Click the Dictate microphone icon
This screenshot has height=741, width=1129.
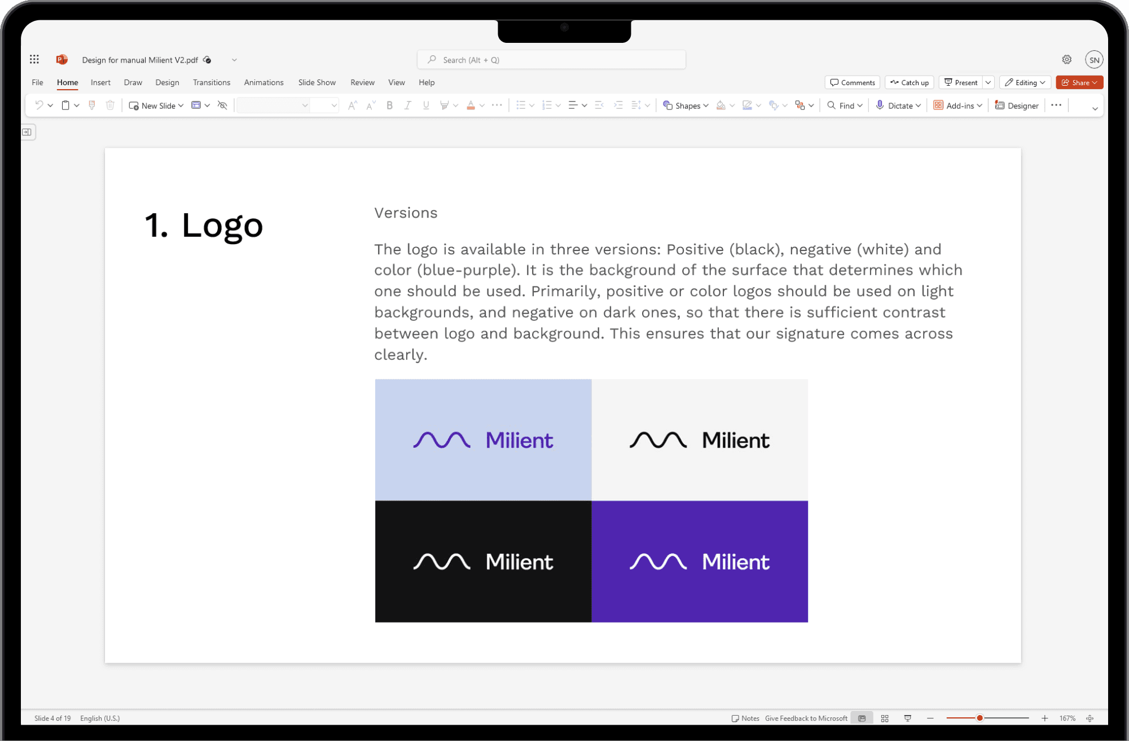(880, 105)
